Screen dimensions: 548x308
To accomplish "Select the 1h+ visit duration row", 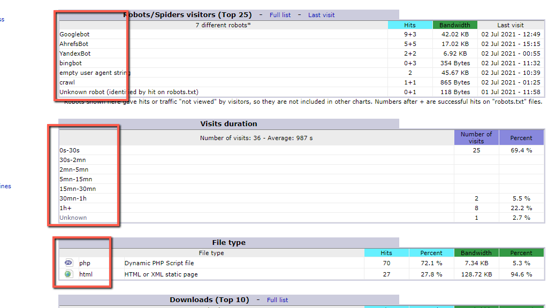I will (x=65, y=208).
